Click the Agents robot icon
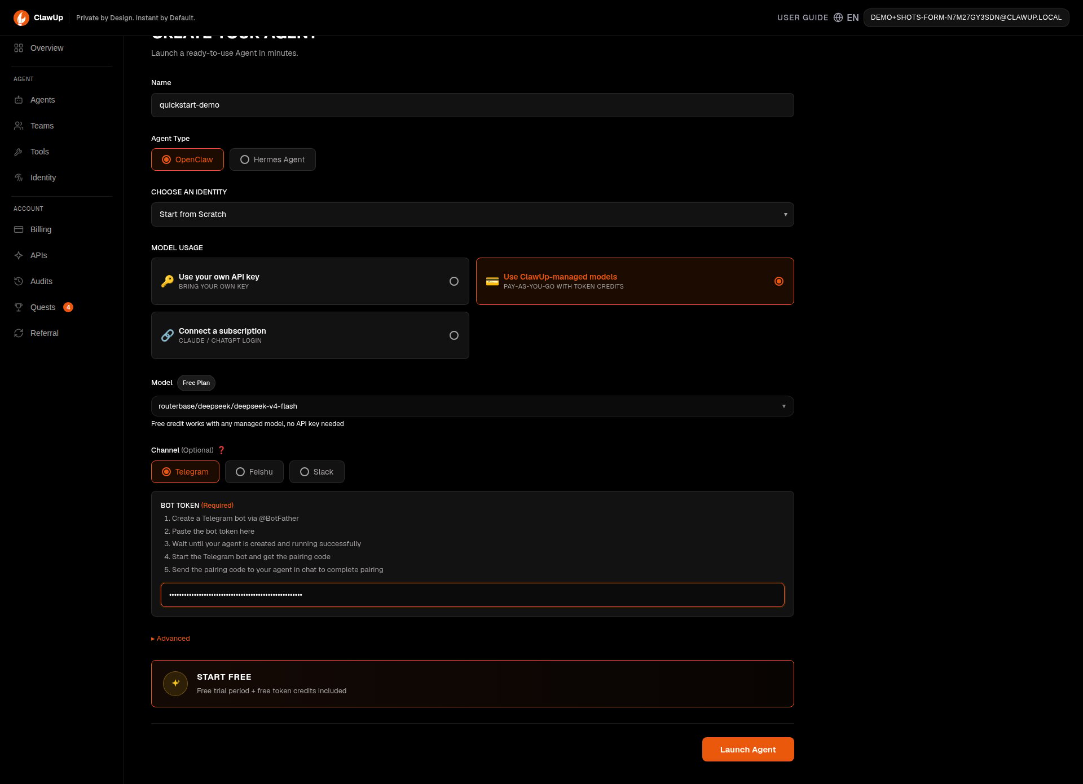 pos(19,100)
